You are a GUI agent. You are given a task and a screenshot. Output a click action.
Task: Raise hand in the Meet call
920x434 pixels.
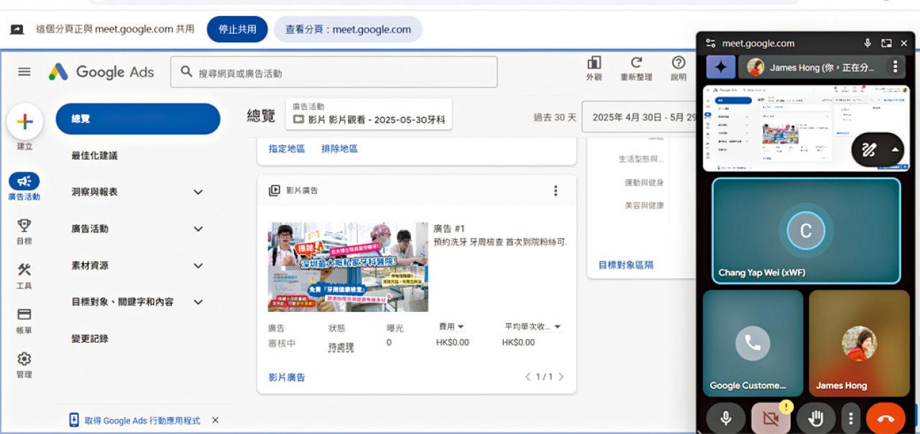point(816,418)
